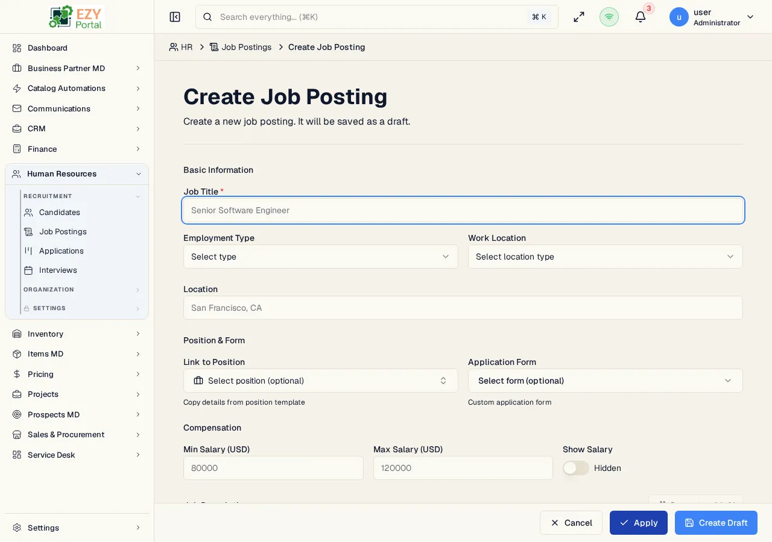The height and width of the screenshot is (542, 772).
Task: Click the Settings gear icon at bottom
Action: 17,528
